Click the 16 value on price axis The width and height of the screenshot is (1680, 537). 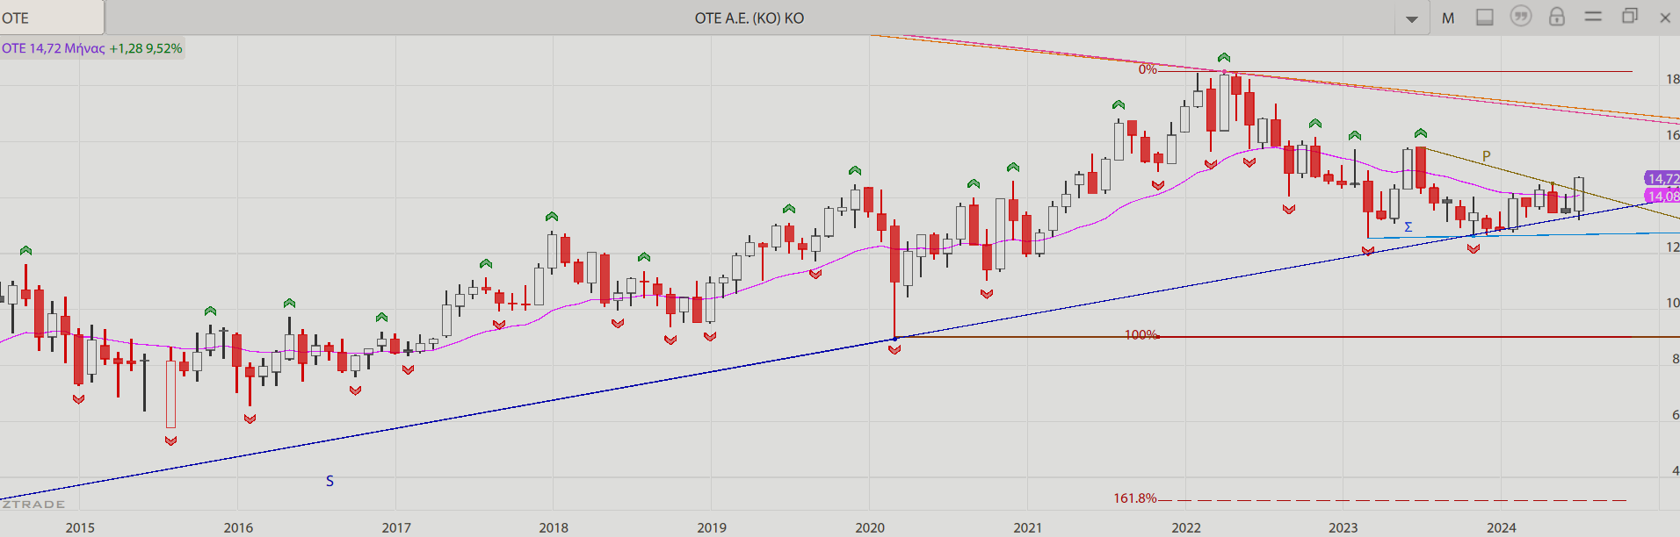(1673, 135)
